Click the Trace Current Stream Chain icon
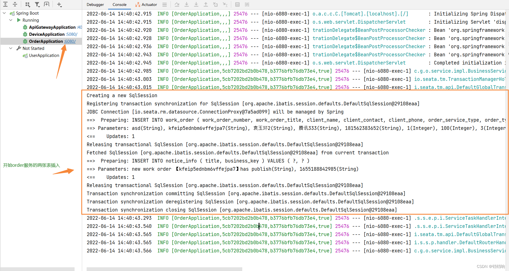The height and width of the screenshot is (271, 509). pyautogui.click(x=247, y=5)
